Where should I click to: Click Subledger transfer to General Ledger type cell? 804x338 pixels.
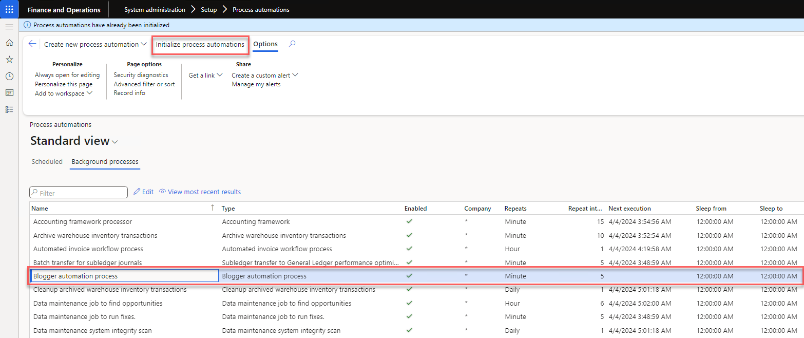pos(310,262)
